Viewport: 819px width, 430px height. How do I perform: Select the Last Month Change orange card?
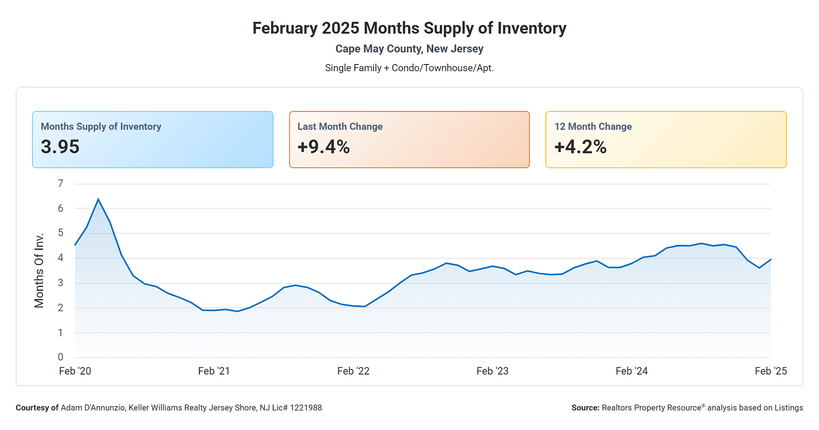[x=409, y=139]
